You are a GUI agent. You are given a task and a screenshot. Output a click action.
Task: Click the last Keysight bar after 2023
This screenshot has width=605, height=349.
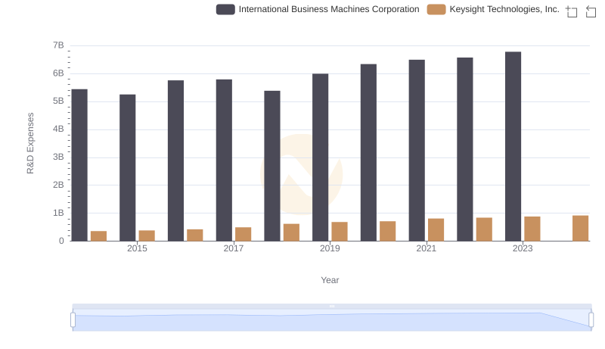pyautogui.click(x=580, y=228)
